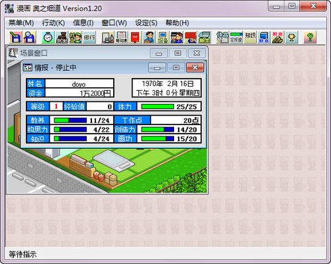Minimize the 场景窗口 scene window
Viewport: 331px width, 264px height.
159,54
